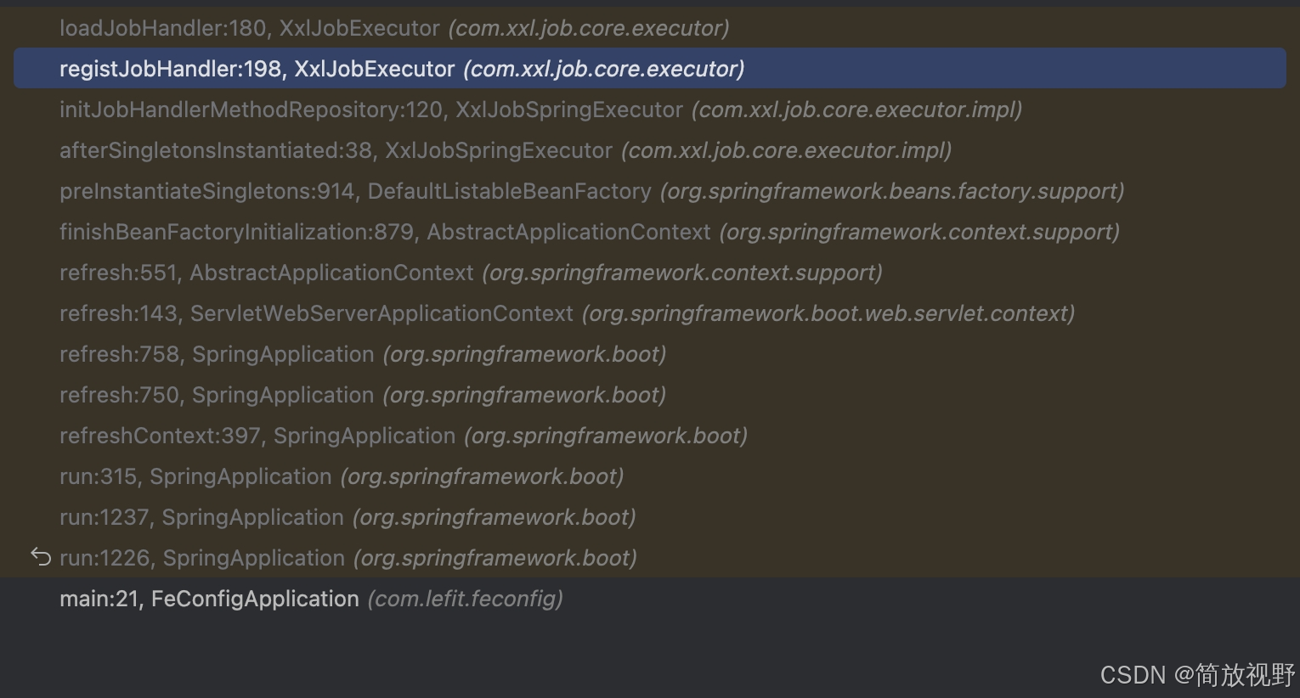The height and width of the screenshot is (698, 1300).
Task: Select the refresh:143 ServletWebServerApplicationContext frame
Action: [315, 313]
